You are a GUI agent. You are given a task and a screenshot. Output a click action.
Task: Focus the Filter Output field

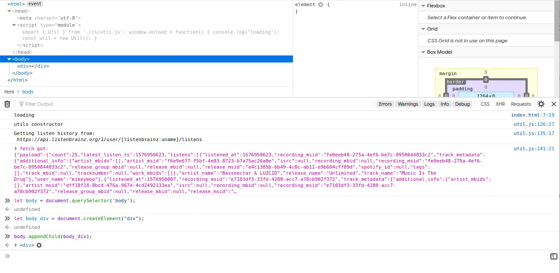coord(195,104)
